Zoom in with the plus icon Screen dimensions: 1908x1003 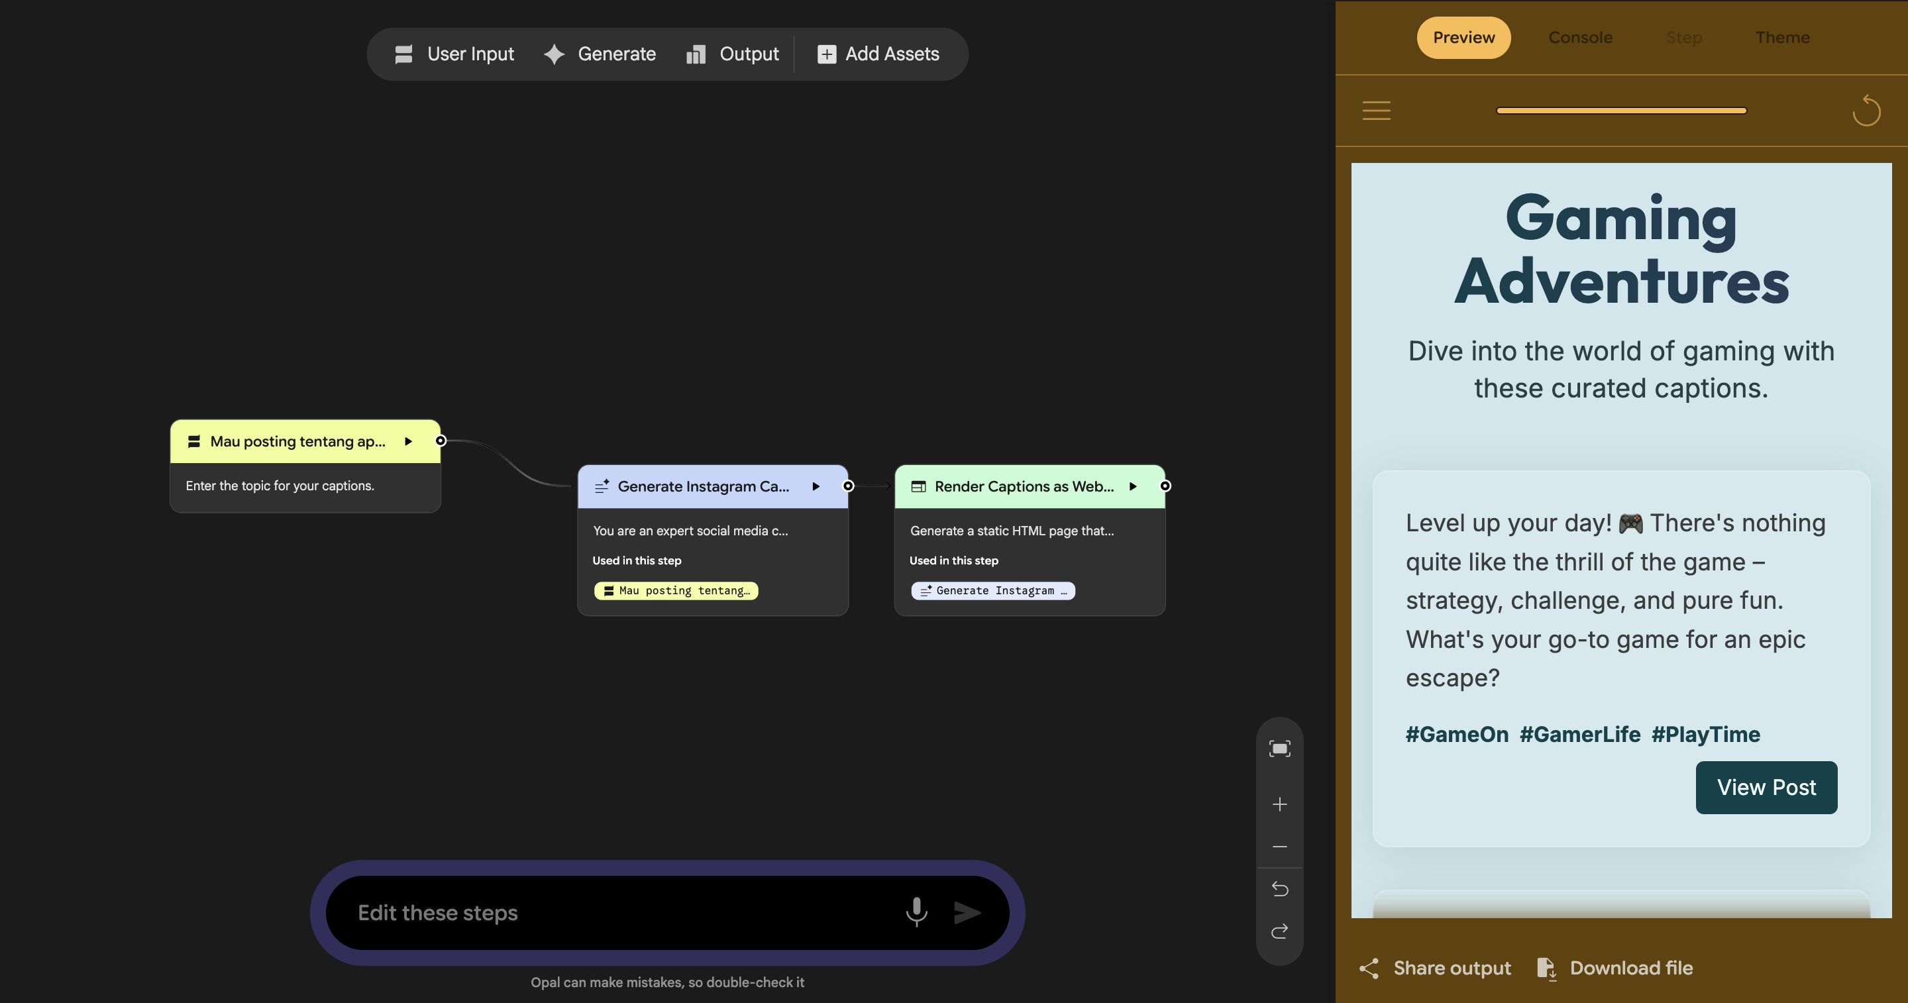pyautogui.click(x=1279, y=804)
